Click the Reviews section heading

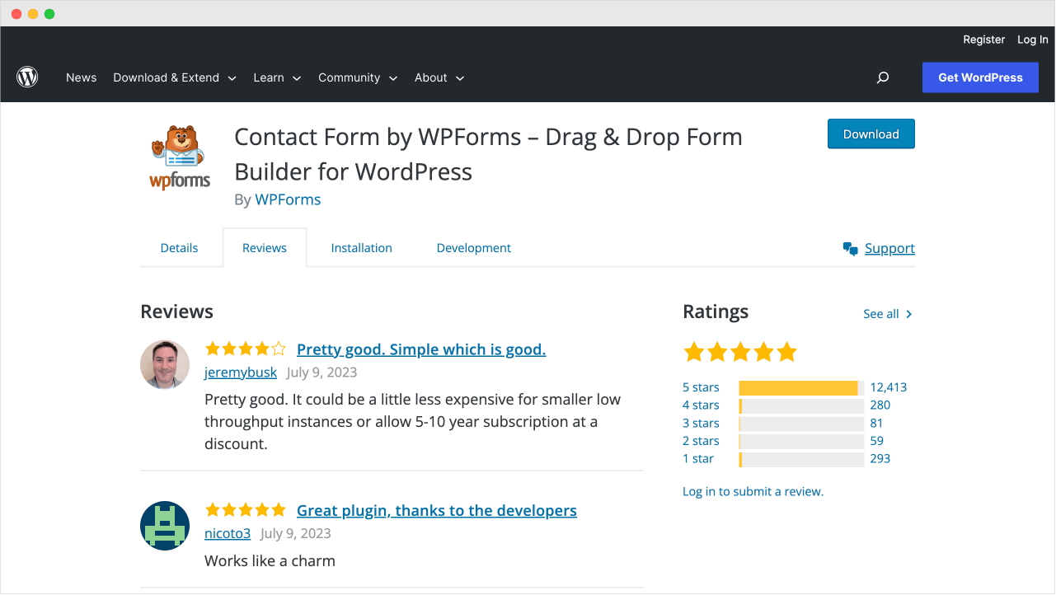(176, 312)
